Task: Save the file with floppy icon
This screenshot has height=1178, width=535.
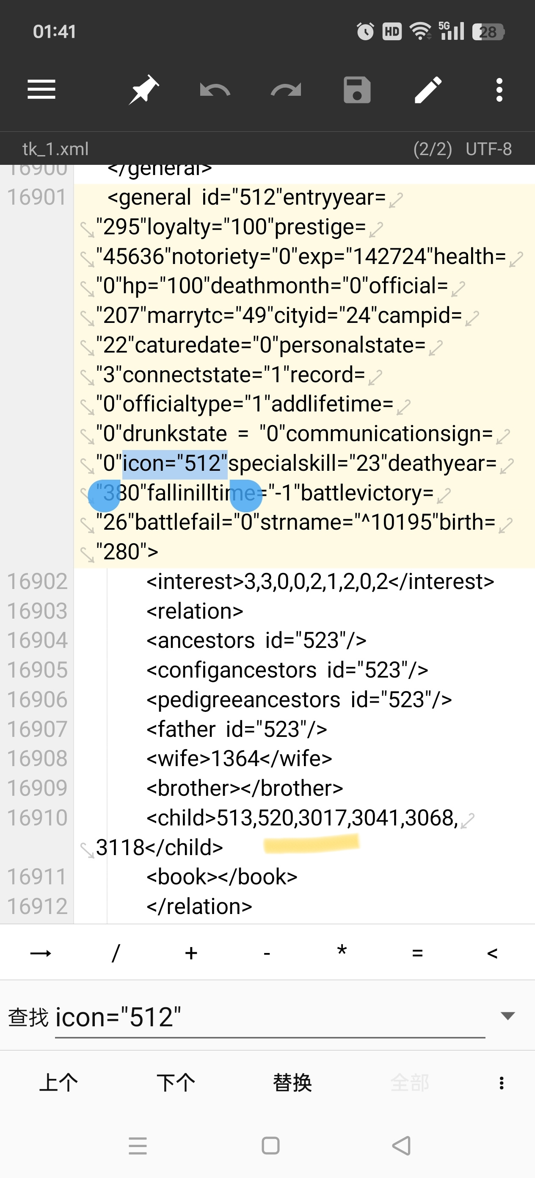Action: (x=357, y=90)
